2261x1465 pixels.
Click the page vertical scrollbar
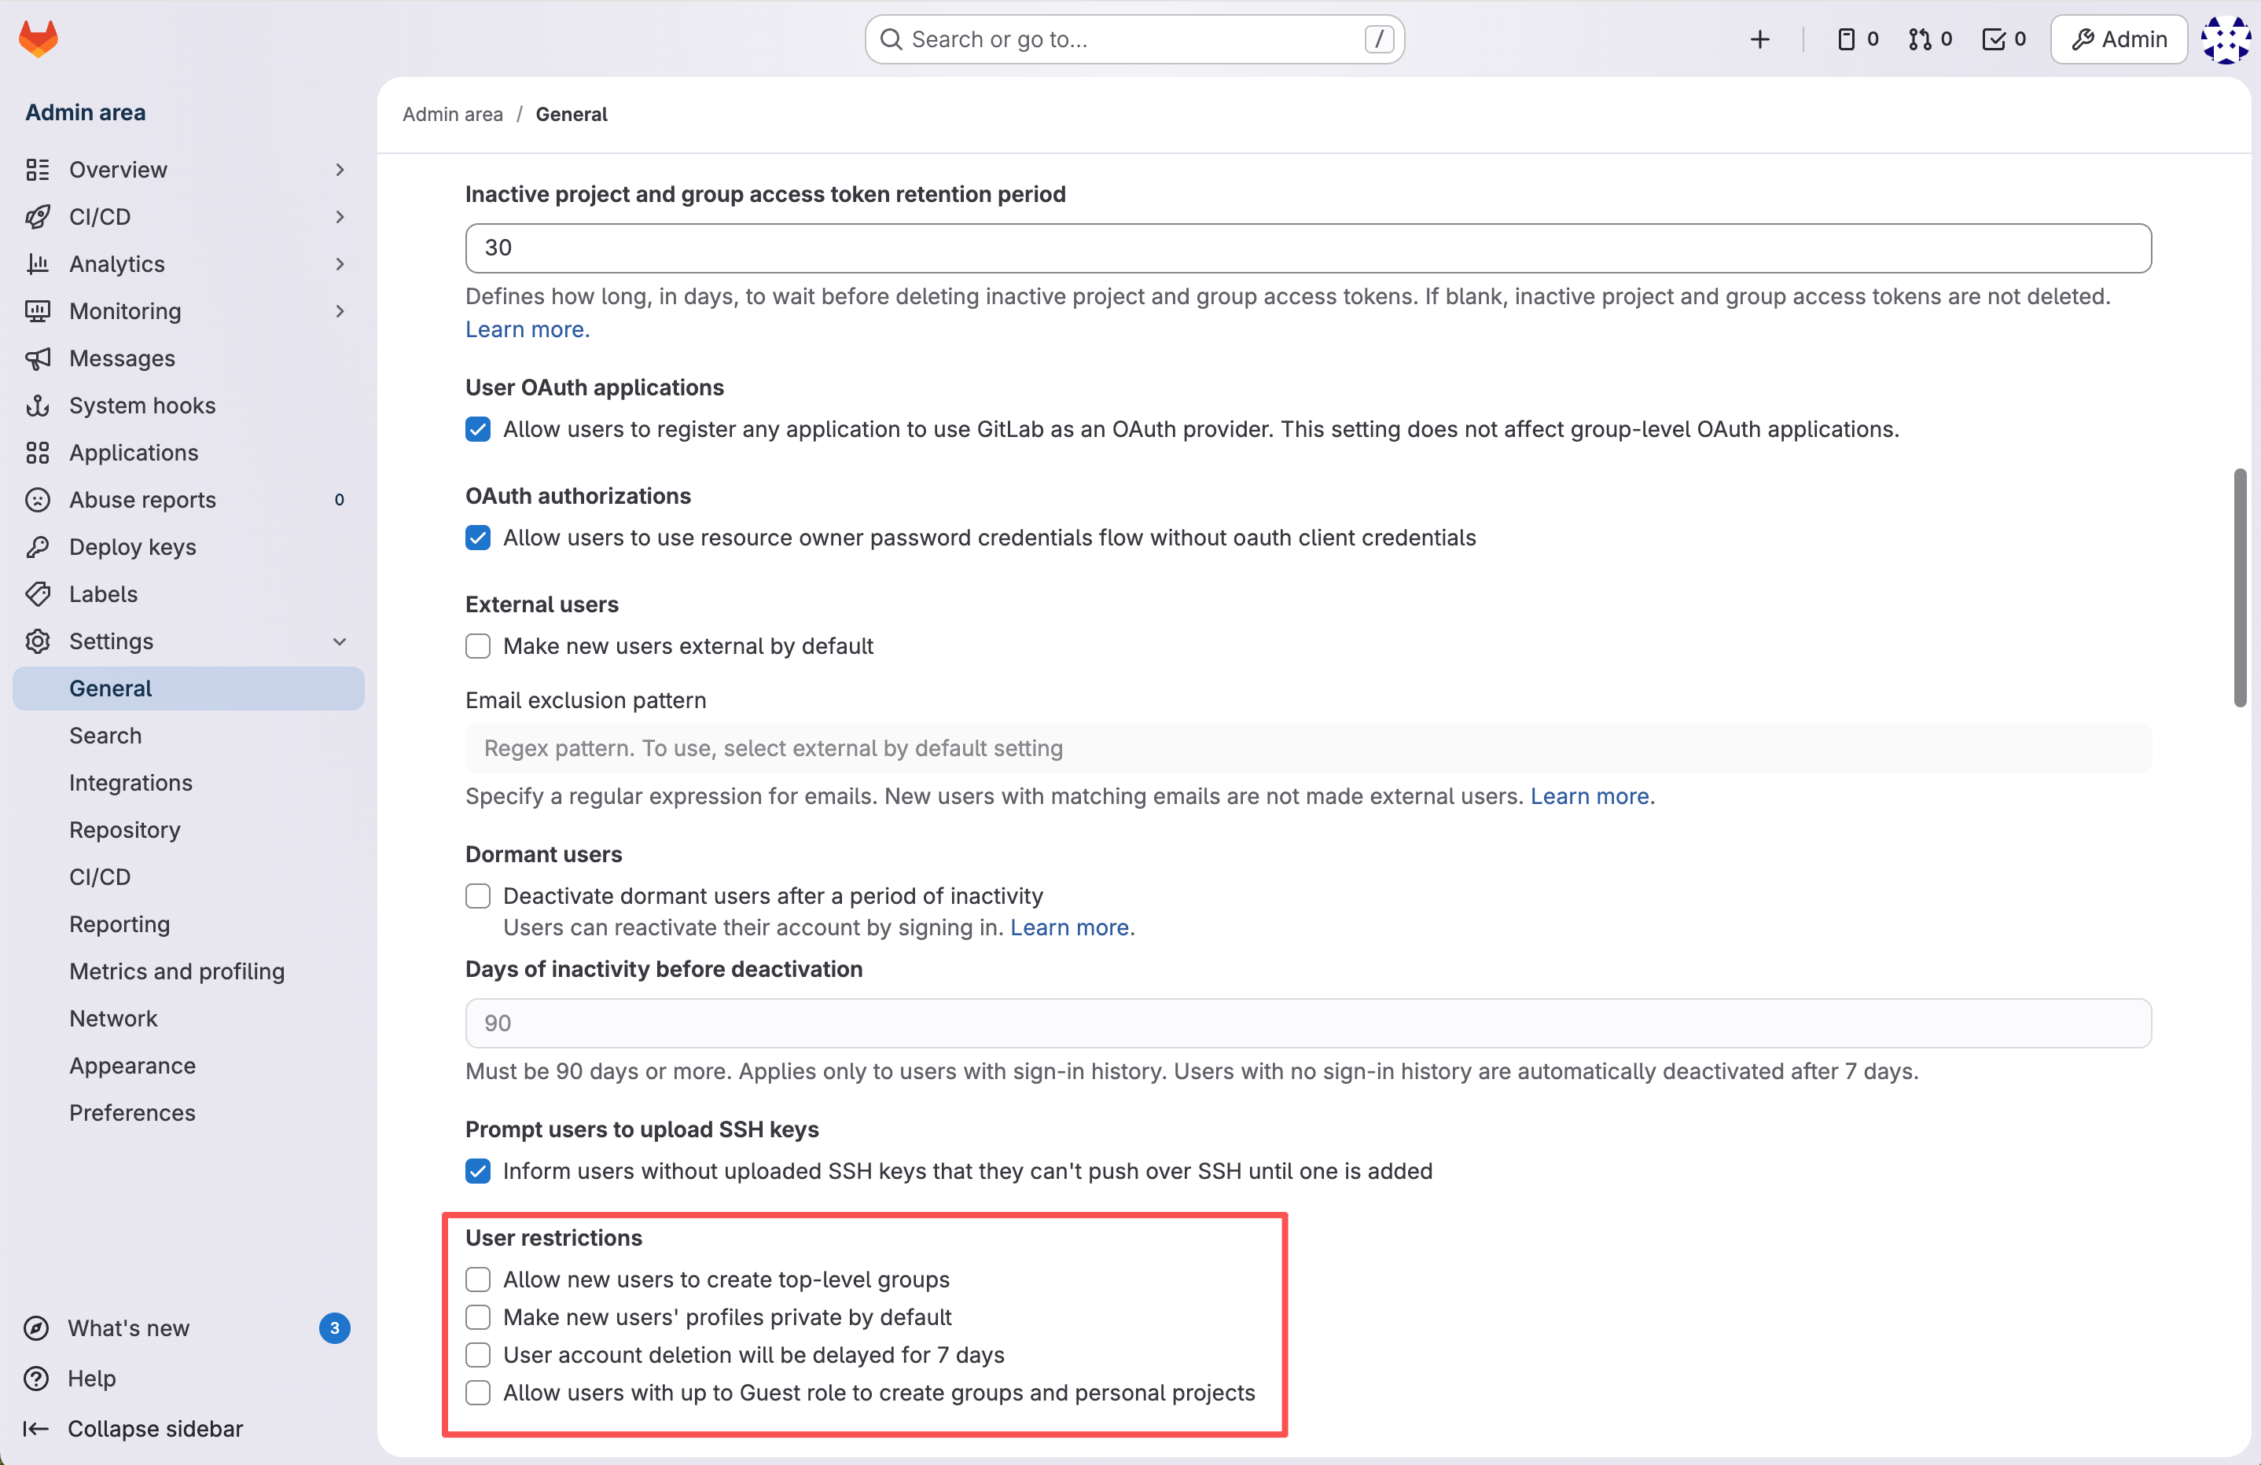coord(2239,587)
